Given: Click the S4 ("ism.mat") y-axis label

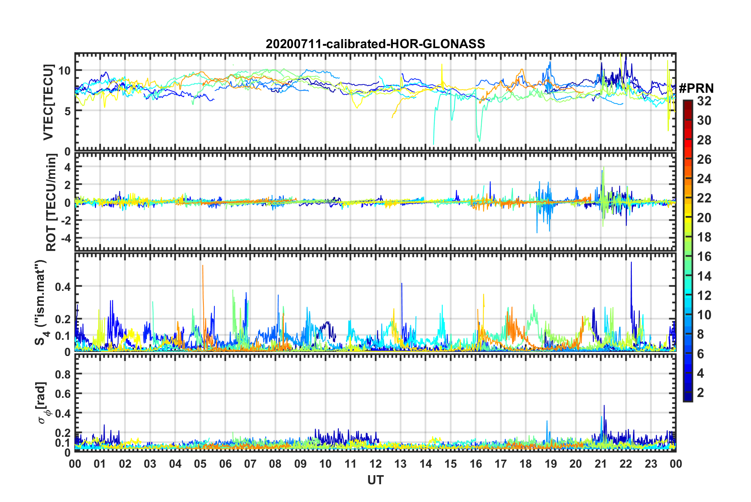Looking at the screenshot, I should pyautogui.click(x=41, y=303).
